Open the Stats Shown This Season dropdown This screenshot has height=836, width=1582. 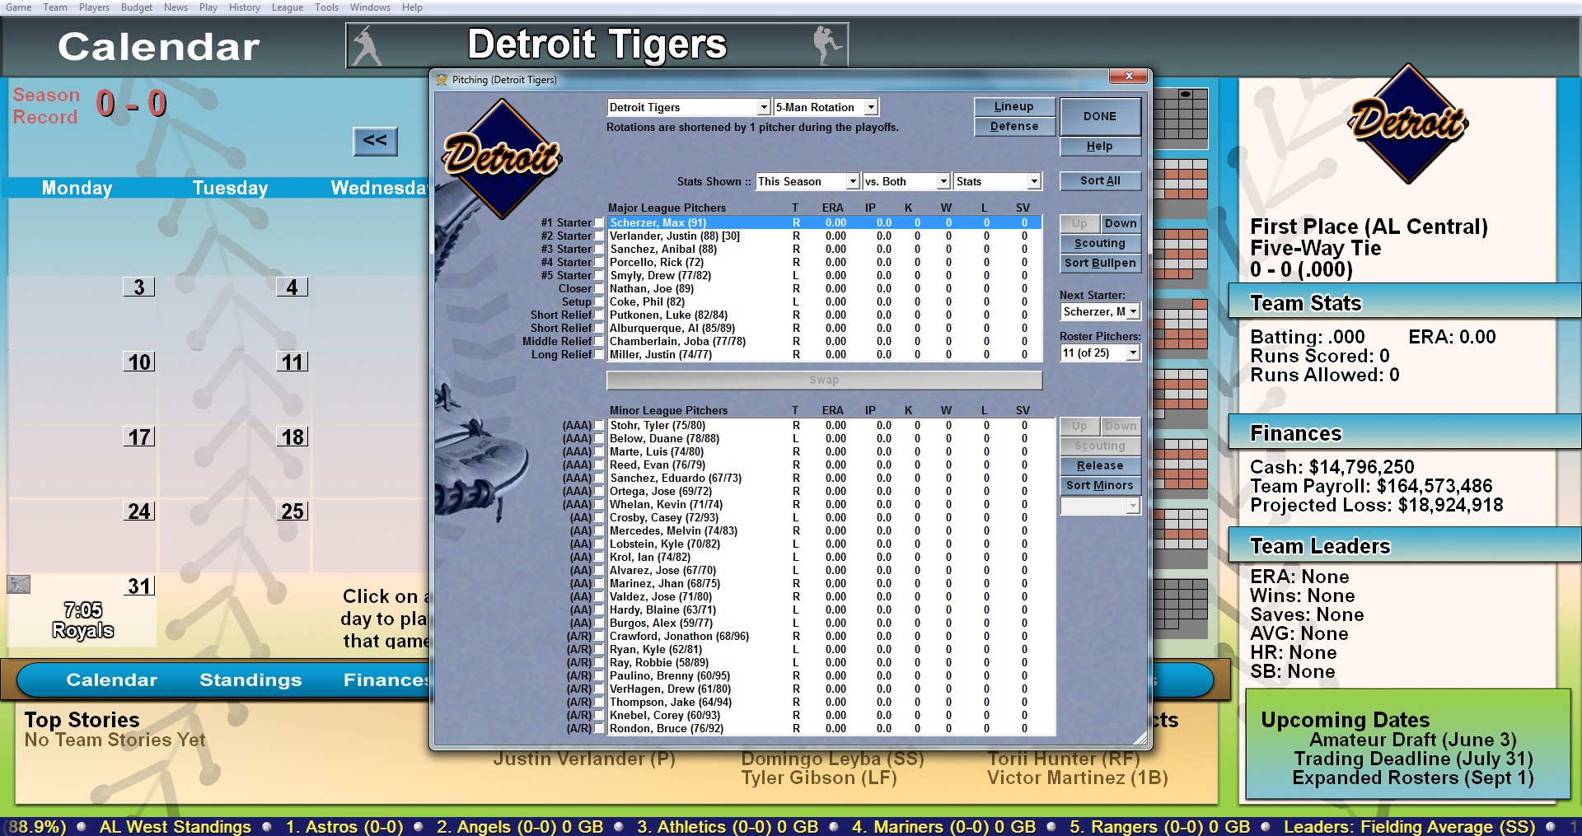[853, 181]
